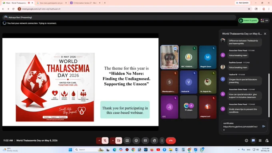Switch to the E-Information Series 27 tab
The height and width of the screenshot is (153, 272).
click(85, 3)
